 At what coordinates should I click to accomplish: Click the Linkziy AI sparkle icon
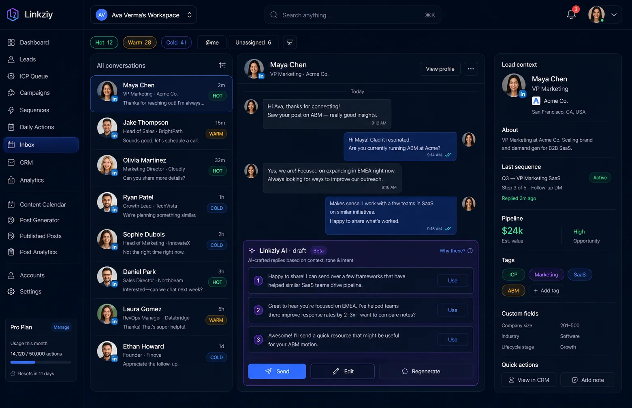tap(252, 251)
